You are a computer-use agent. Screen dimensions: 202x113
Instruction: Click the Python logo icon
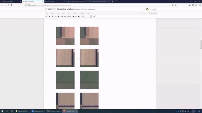point(147,9)
